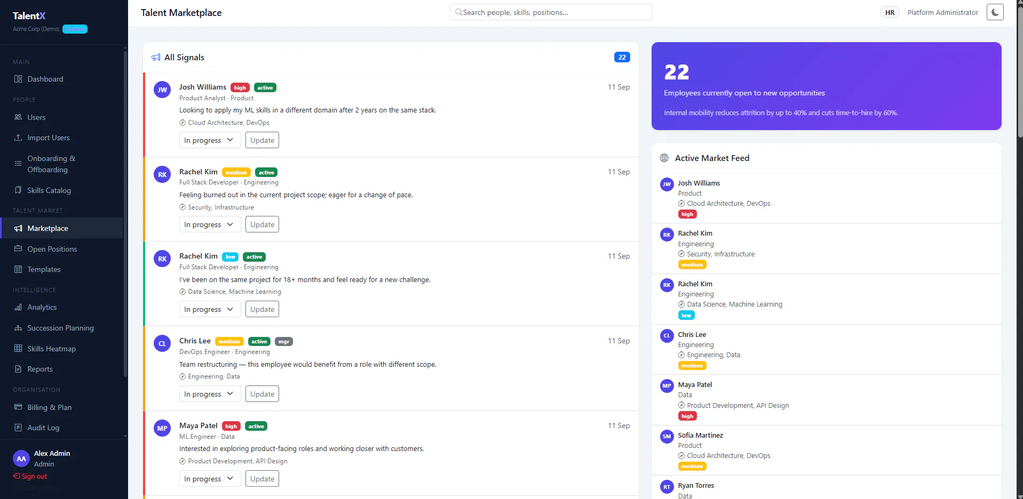Click the name Sofia Martinez in the feed

pyautogui.click(x=700, y=435)
